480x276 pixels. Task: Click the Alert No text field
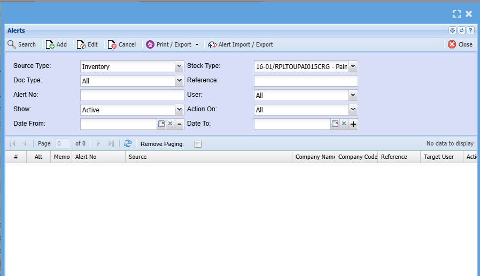pos(132,95)
